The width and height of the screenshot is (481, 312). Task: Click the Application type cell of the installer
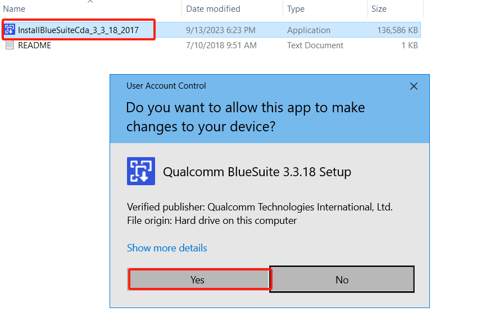(308, 30)
